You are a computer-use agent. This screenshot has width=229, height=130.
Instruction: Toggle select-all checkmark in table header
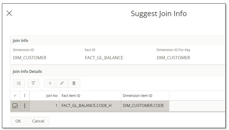pos(15,96)
